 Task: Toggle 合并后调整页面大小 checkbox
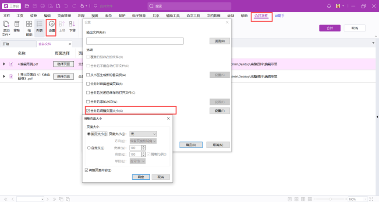point(89,111)
